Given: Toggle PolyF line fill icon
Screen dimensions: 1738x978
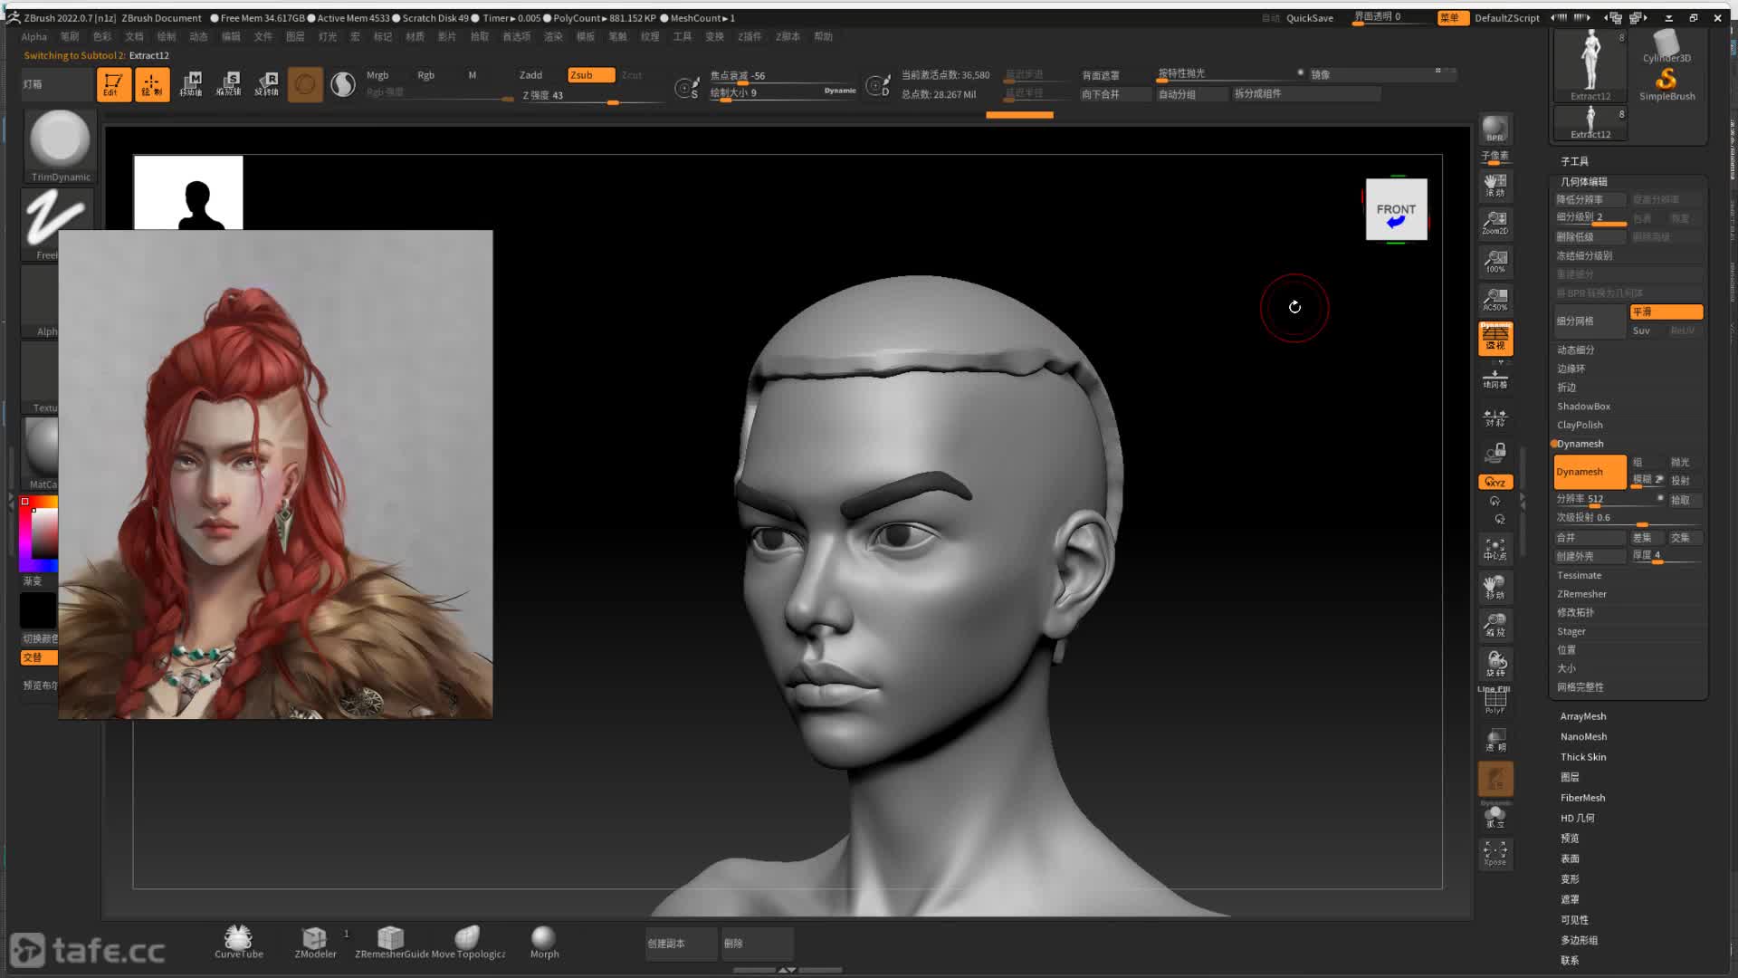Looking at the screenshot, I should point(1494,701).
